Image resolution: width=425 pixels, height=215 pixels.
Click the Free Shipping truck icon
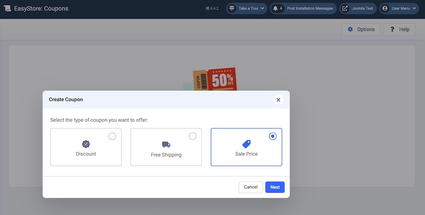click(166, 145)
